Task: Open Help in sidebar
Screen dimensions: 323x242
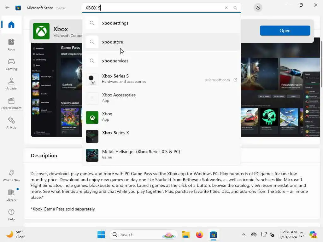Action: click(x=11, y=215)
